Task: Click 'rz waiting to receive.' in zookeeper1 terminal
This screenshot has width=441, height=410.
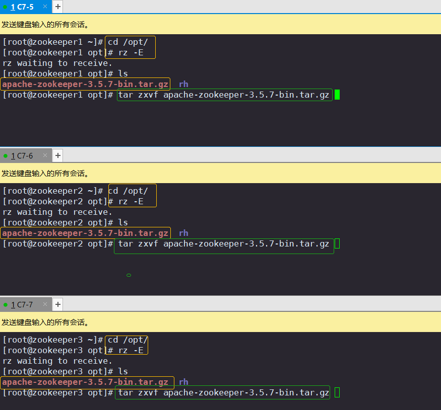Action: click(x=57, y=63)
